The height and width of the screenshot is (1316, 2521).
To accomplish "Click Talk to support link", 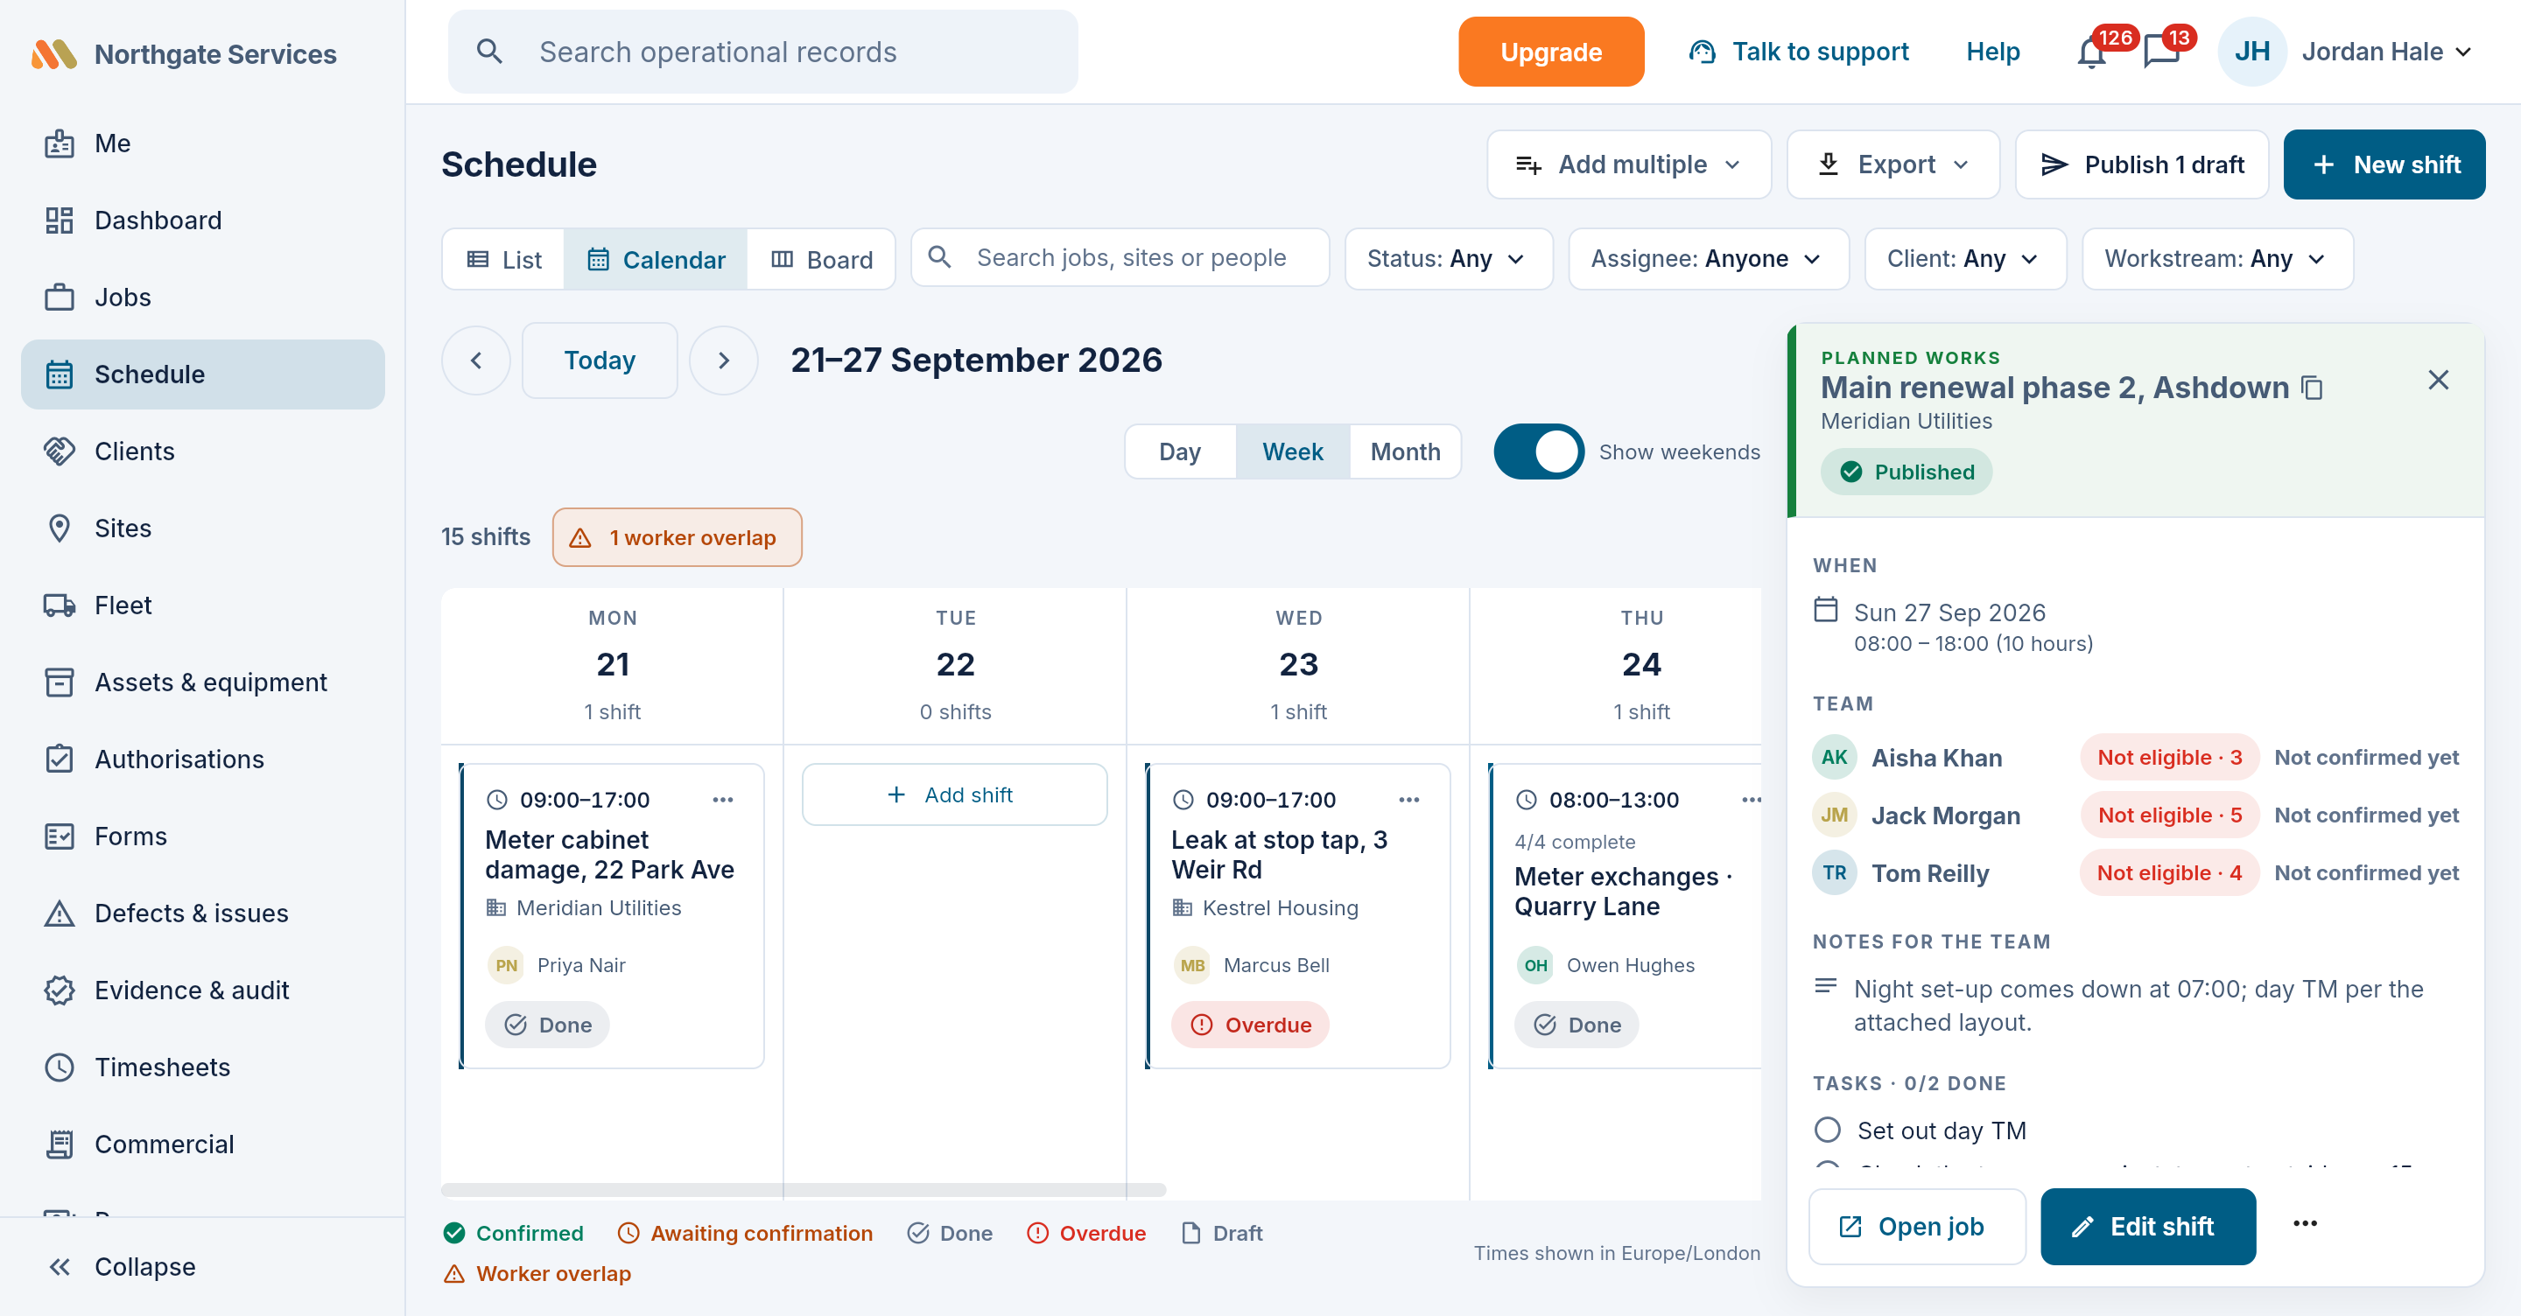I will pyautogui.click(x=1799, y=52).
